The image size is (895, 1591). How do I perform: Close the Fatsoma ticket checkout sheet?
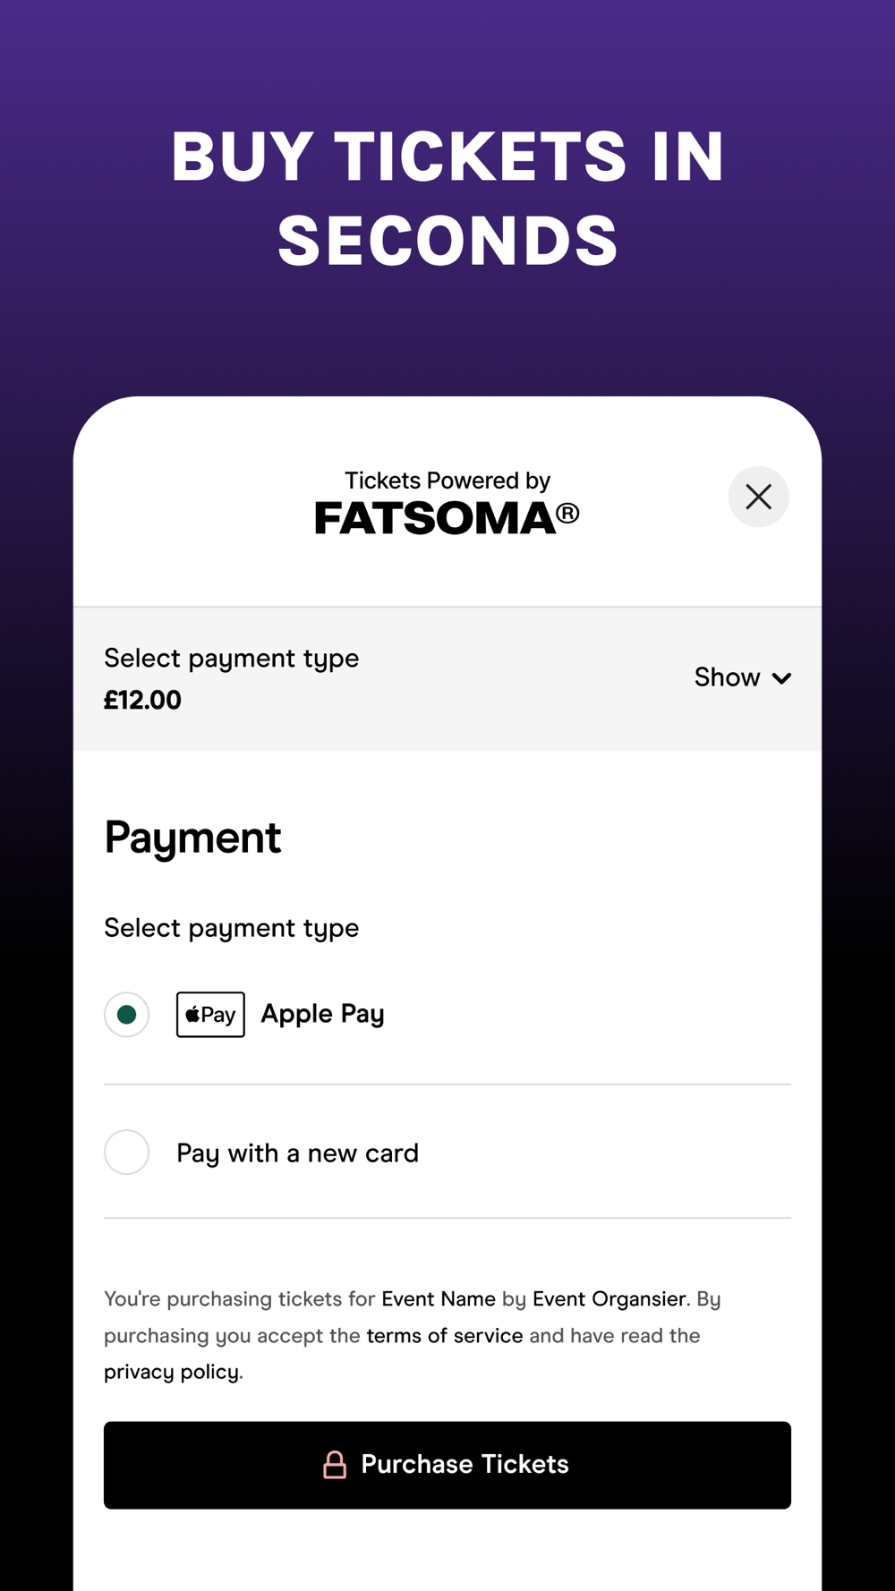pyautogui.click(x=758, y=497)
